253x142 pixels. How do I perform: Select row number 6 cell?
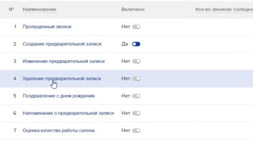point(15,113)
